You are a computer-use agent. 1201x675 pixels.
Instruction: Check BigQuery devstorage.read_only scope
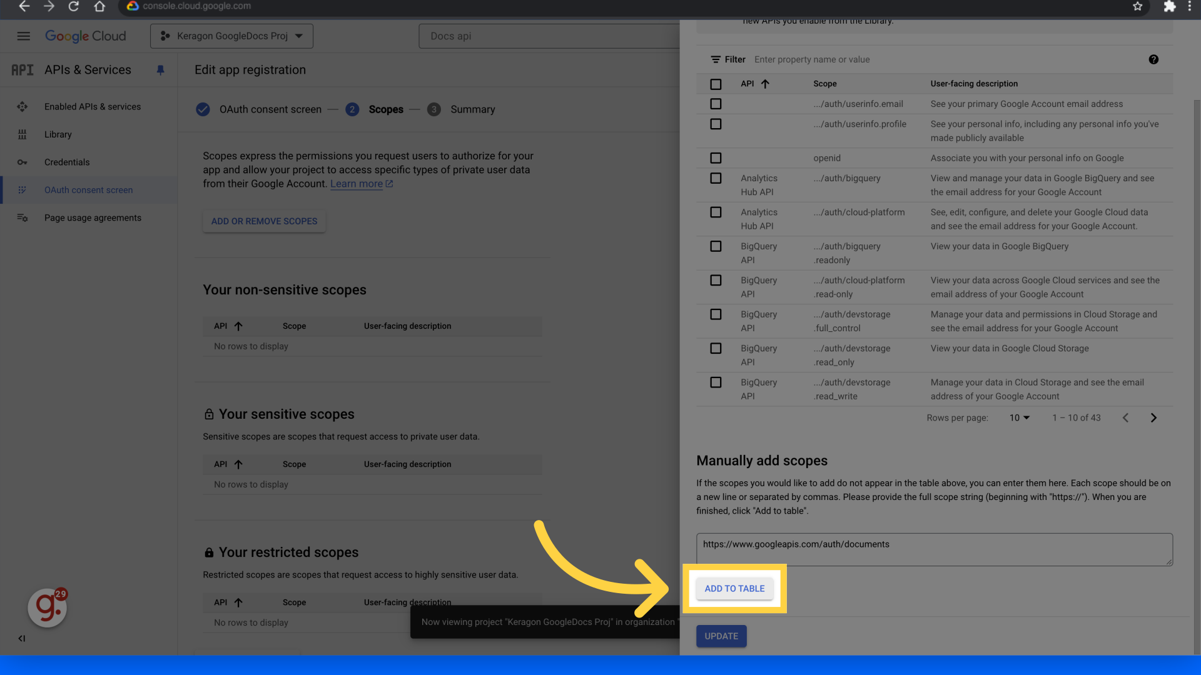point(716,348)
